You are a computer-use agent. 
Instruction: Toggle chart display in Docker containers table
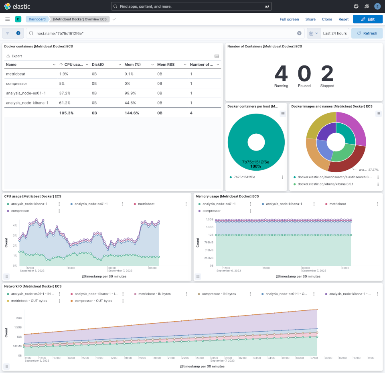tap(217, 56)
